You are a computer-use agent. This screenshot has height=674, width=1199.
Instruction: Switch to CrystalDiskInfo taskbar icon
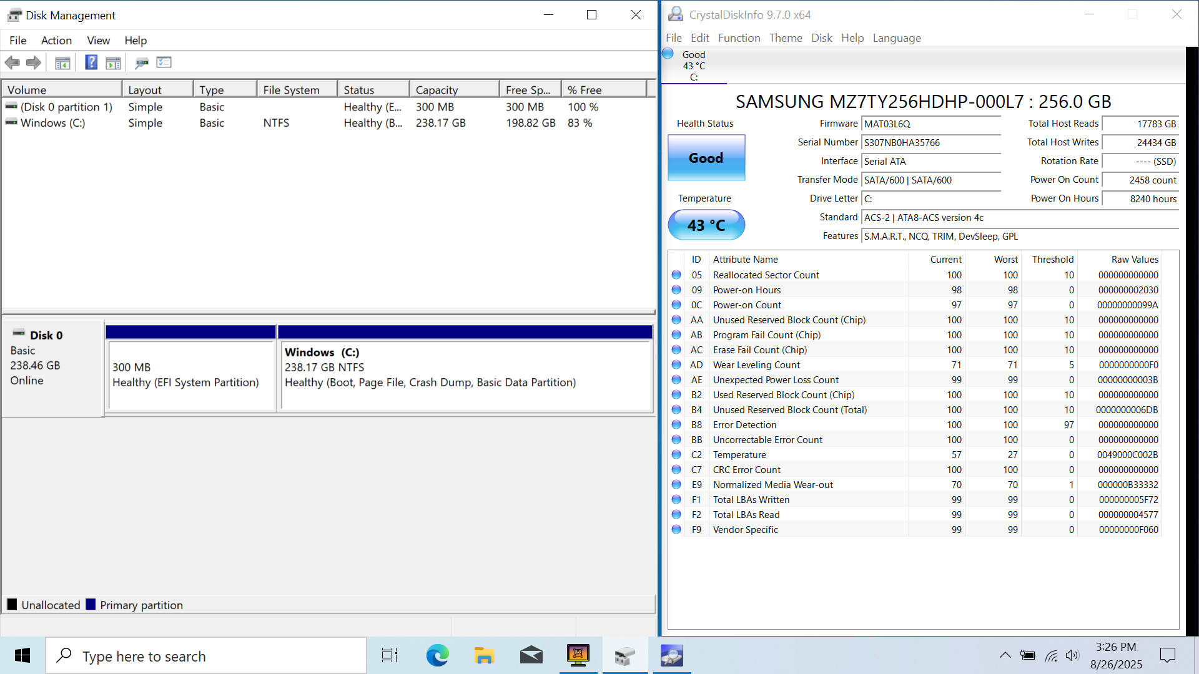pyautogui.click(x=672, y=655)
